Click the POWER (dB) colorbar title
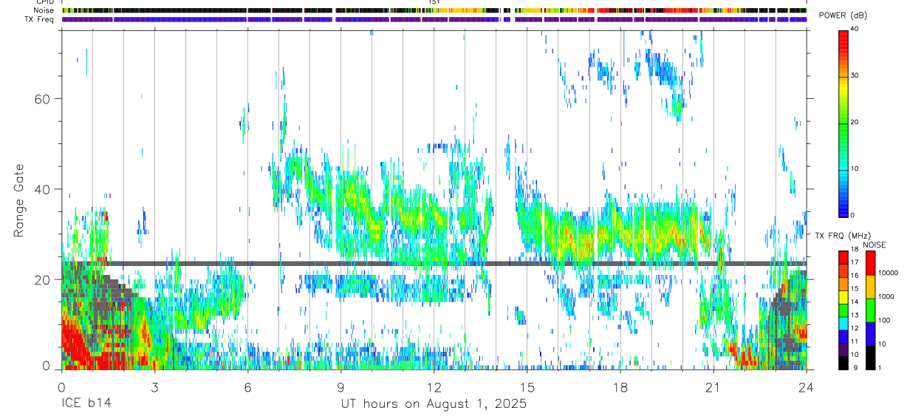Image resolution: width=907 pixels, height=419 pixels. 843,16
